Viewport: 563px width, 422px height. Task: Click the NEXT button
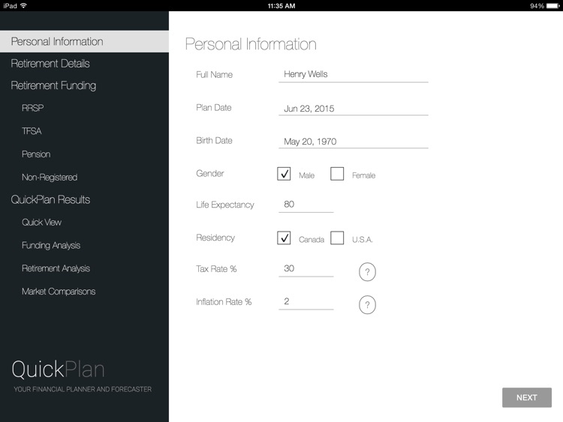click(x=527, y=397)
